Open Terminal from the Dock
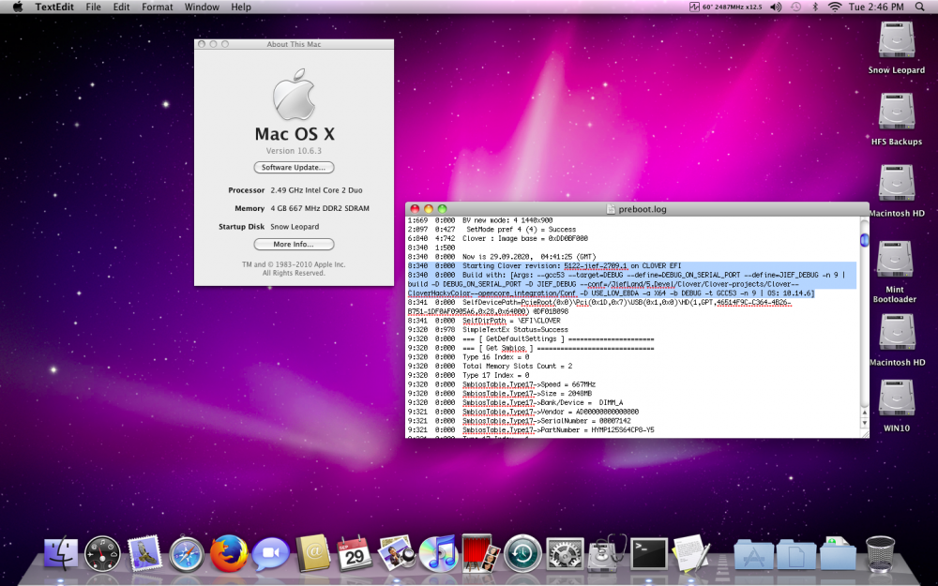 tap(649, 553)
